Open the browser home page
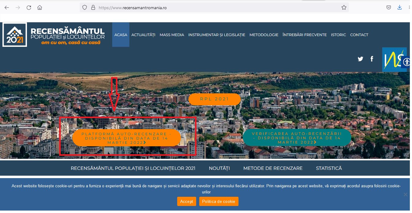This screenshot has width=412, height=213. pos(40,7)
